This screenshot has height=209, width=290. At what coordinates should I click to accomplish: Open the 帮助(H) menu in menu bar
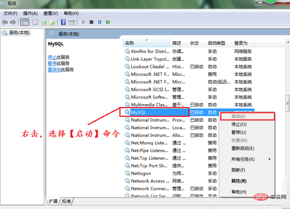pyautogui.click(x=71, y=14)
